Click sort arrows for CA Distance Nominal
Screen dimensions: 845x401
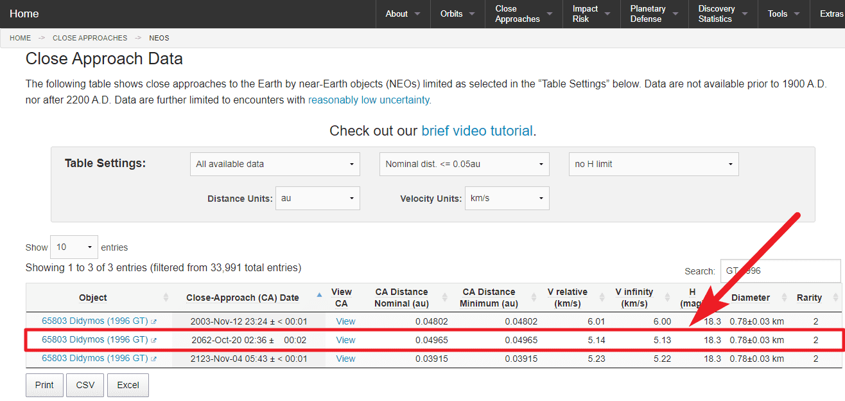444,298
